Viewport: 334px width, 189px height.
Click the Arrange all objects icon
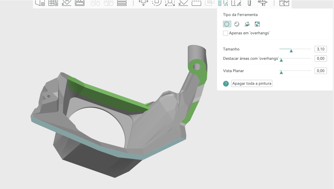80,3
